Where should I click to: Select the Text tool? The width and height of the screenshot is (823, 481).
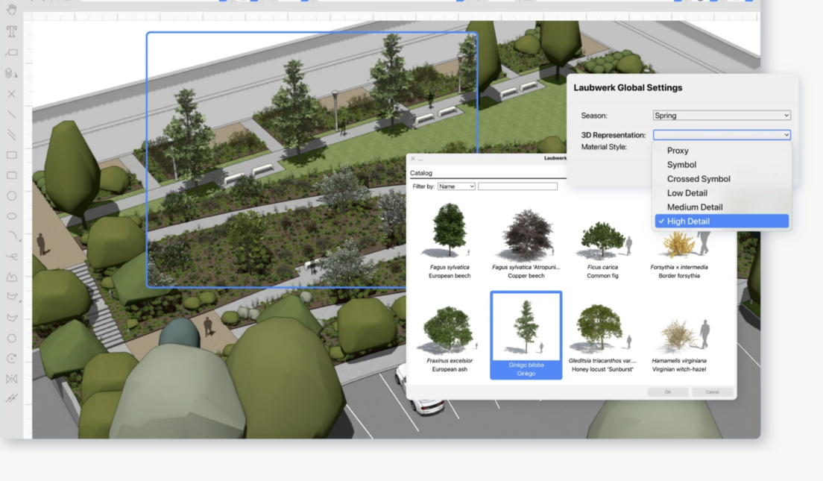pos(11,32)
